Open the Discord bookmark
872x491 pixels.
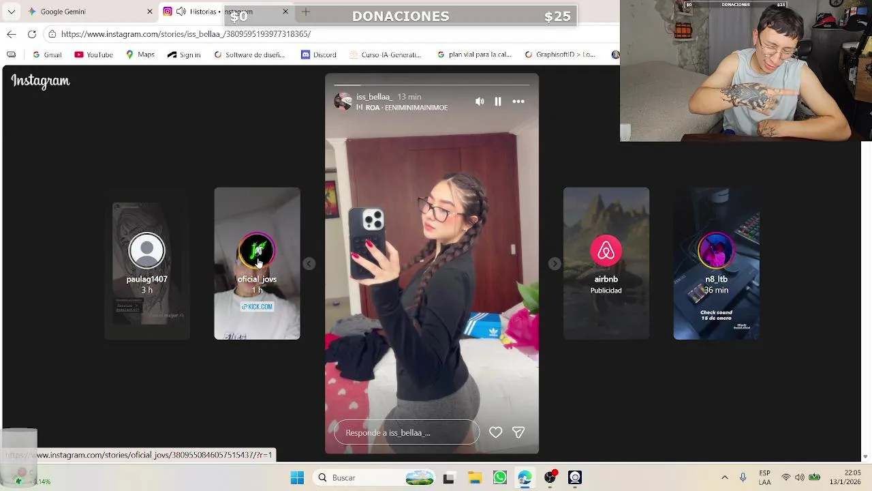pyautogui.click(x=319, y=55)
